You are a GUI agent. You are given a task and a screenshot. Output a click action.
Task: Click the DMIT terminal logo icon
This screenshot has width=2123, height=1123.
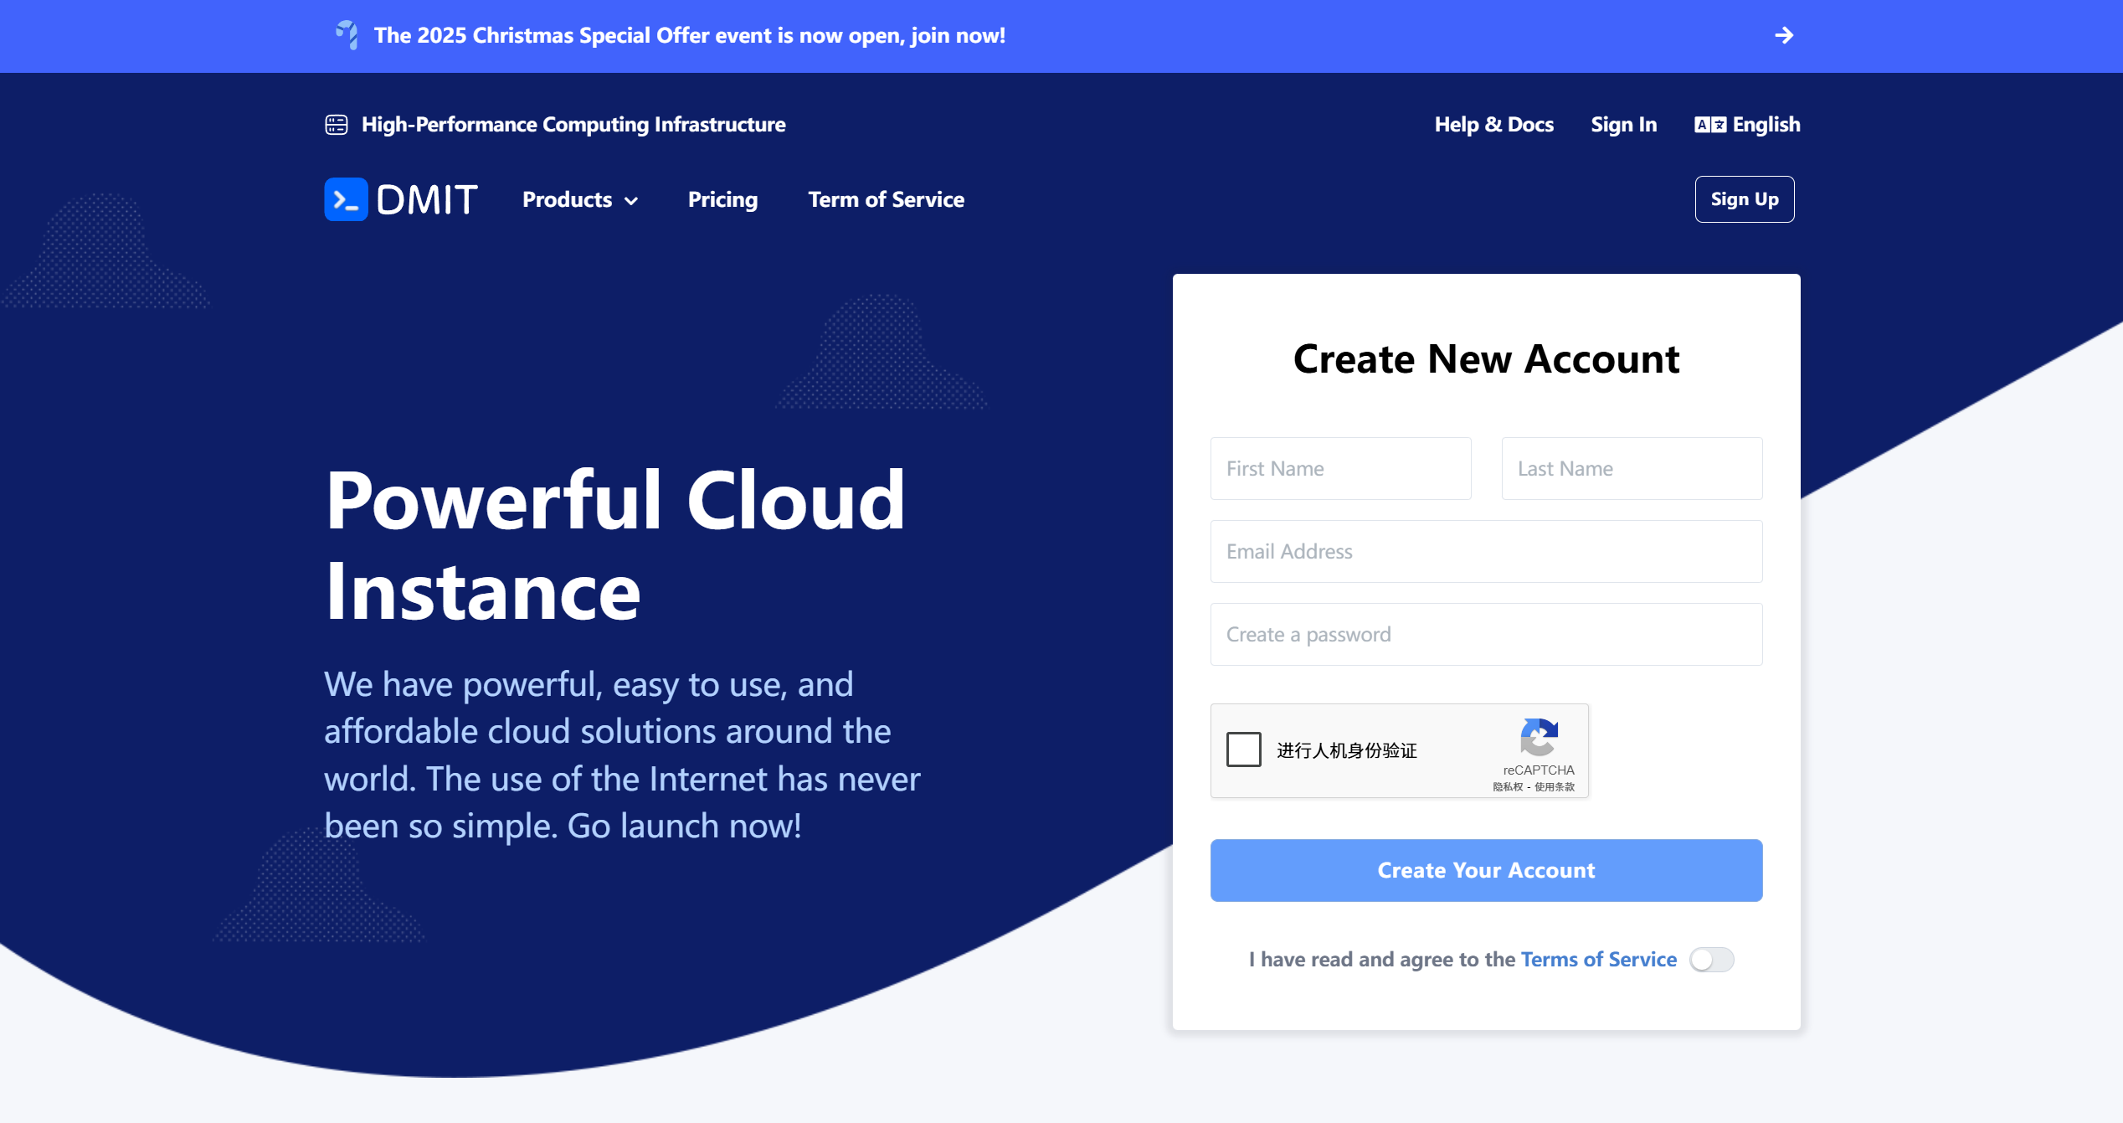click(346, 199)
